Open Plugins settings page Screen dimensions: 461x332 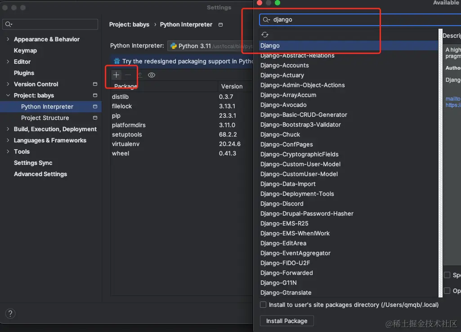24,73
